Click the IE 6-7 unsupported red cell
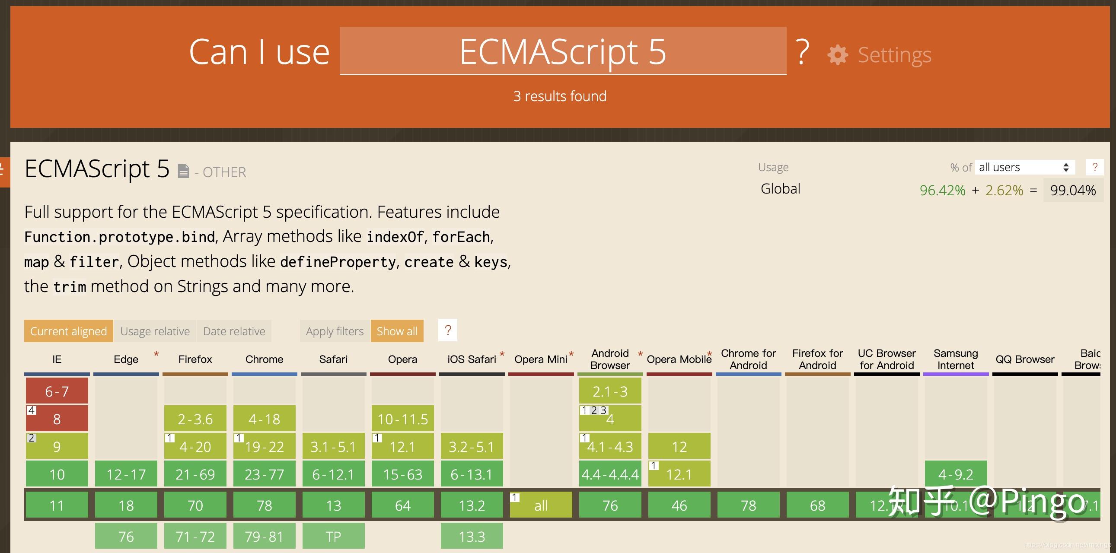Viewport: 1116px width, 553px height. click(57, 391)
